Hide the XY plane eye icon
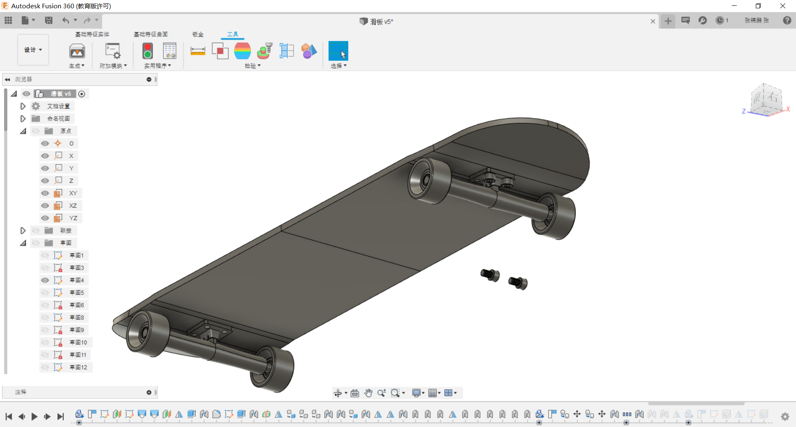This screenshot has width=796, height=427. point(45,193)
